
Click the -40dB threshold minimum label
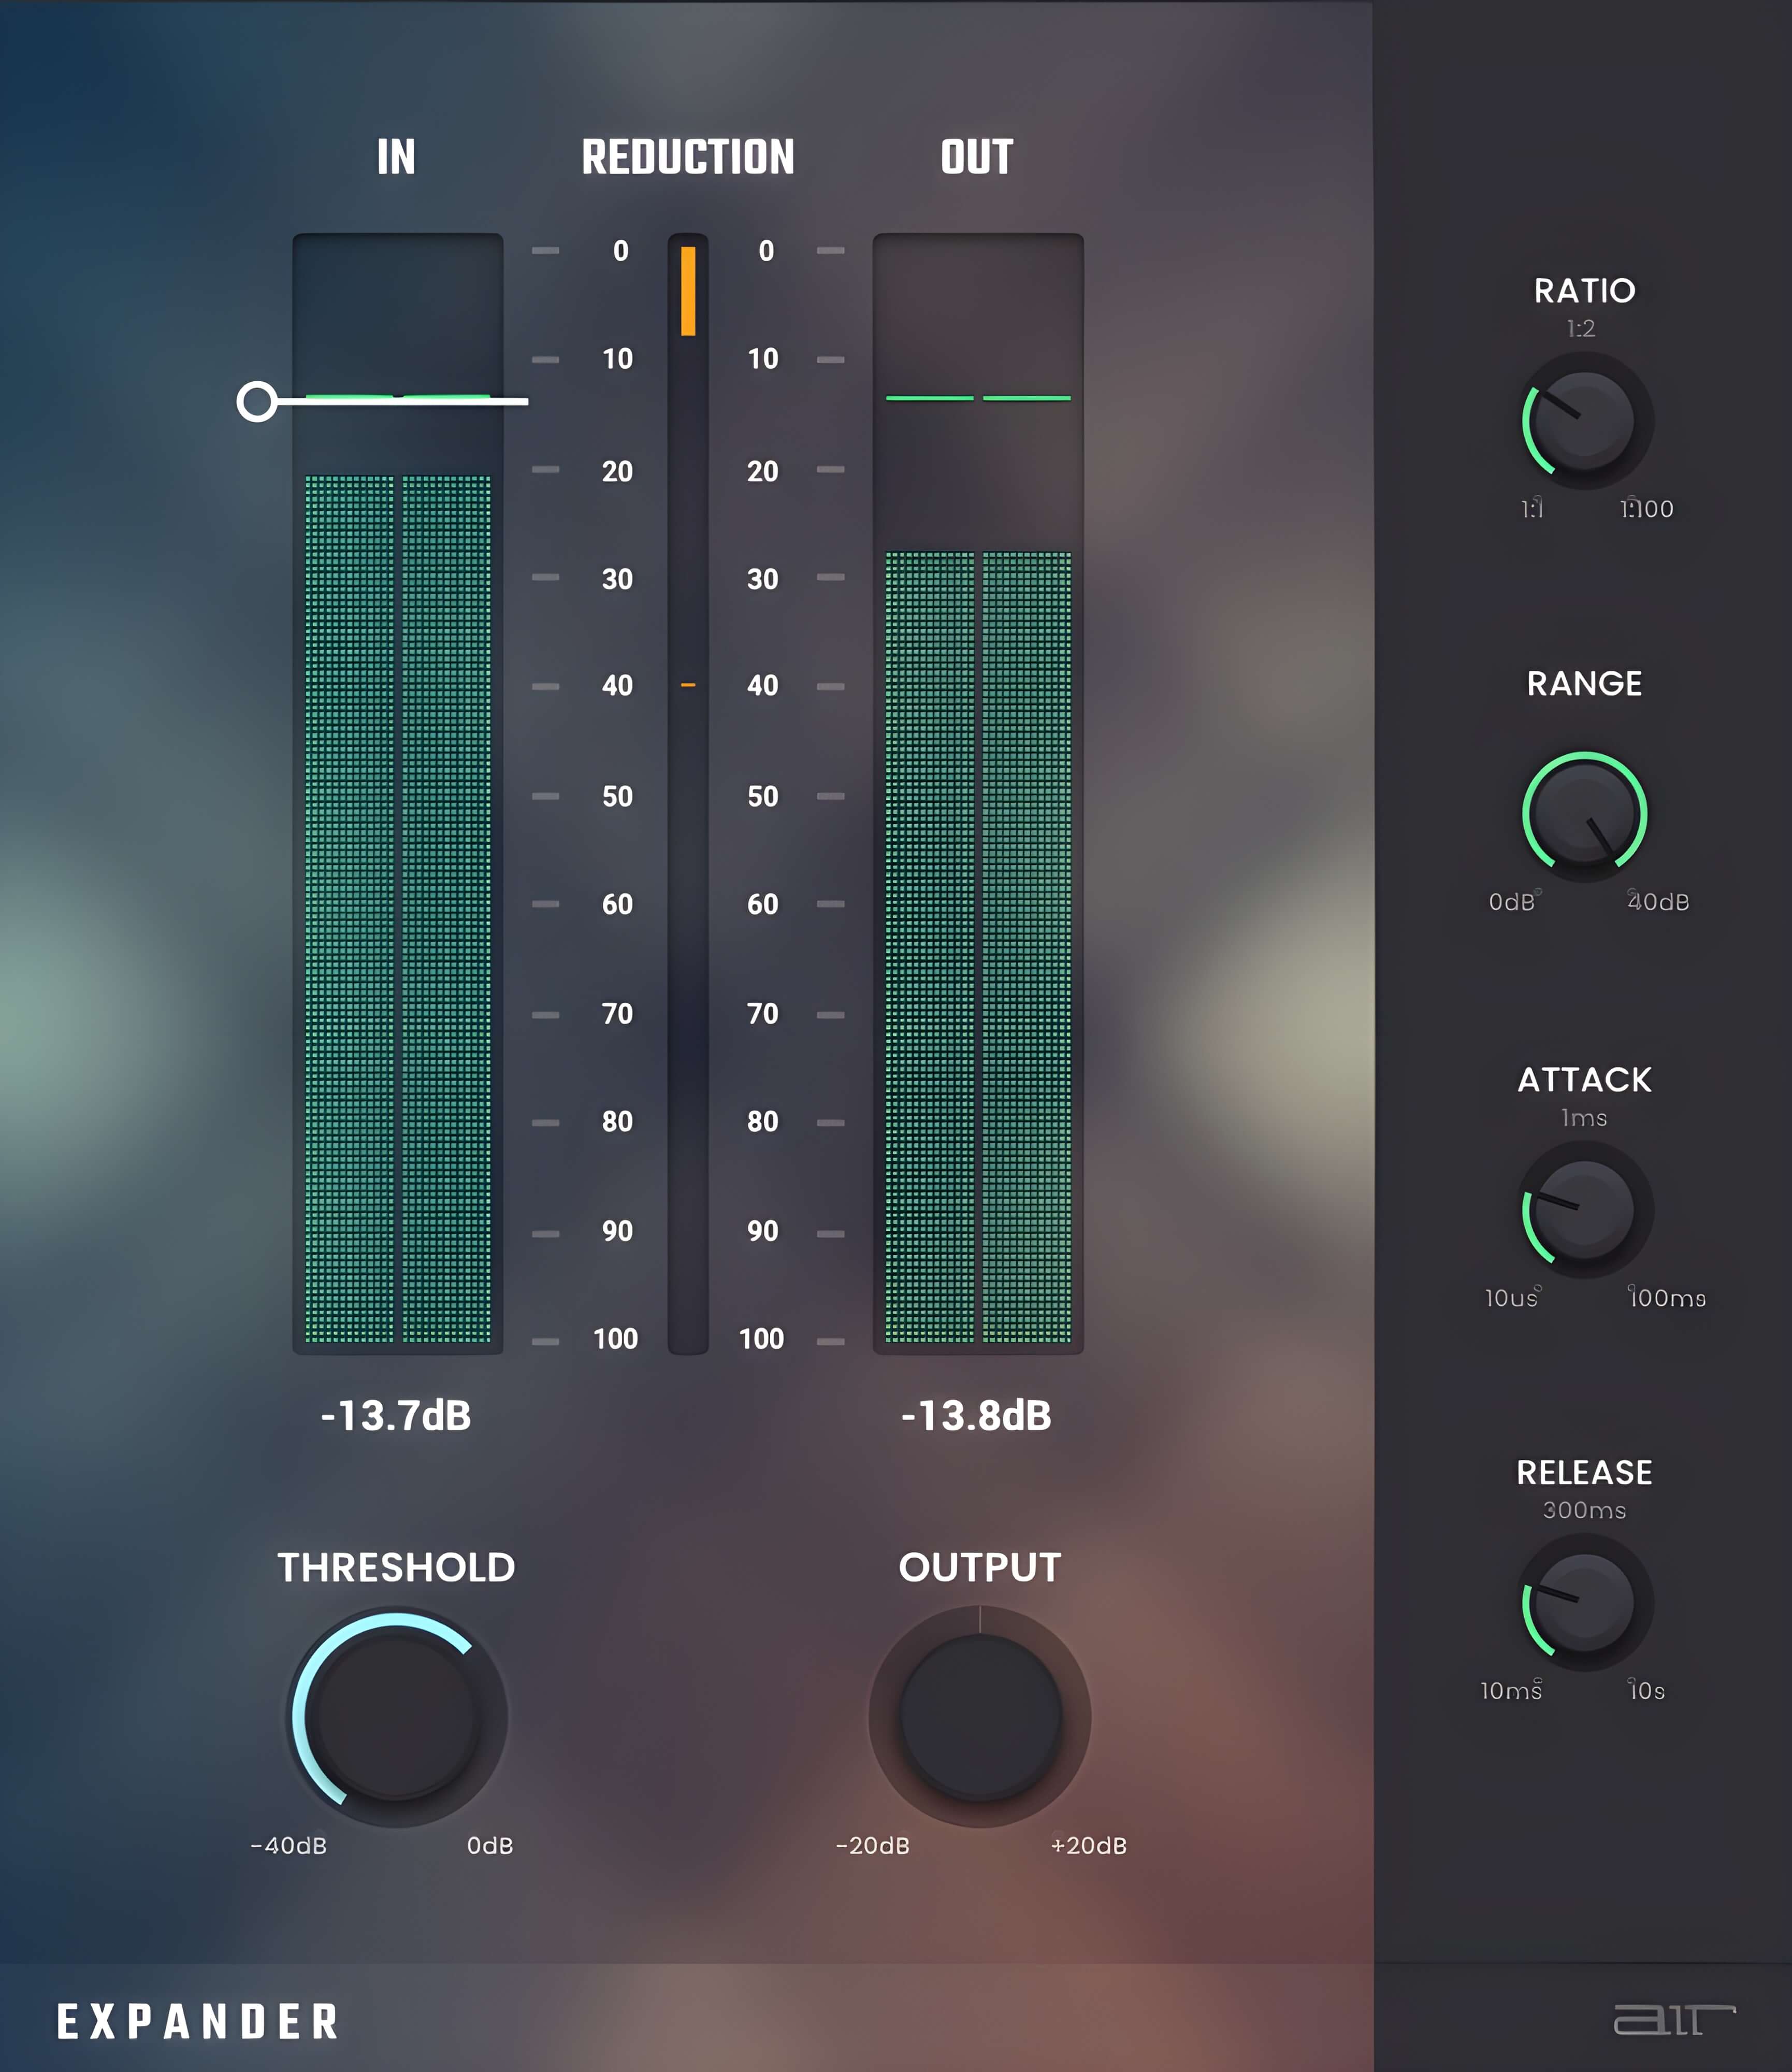[289, 1845]
